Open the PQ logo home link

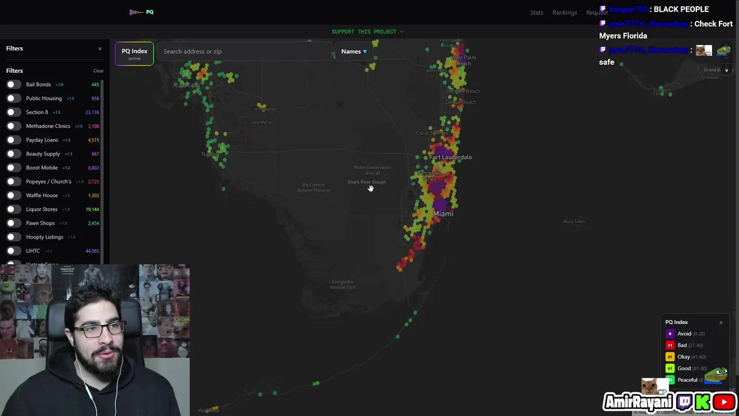[141, 12]
